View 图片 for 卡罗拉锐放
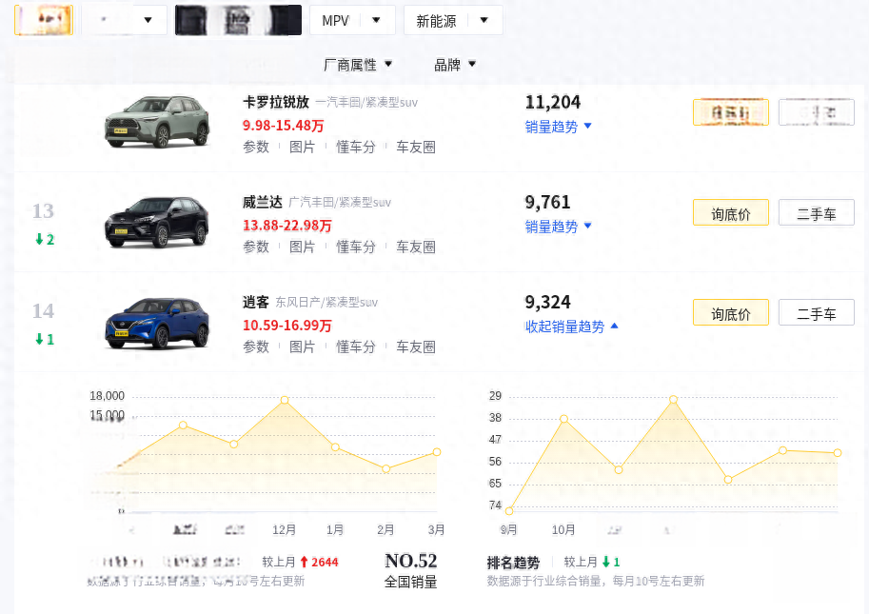 tap(302, 147)
